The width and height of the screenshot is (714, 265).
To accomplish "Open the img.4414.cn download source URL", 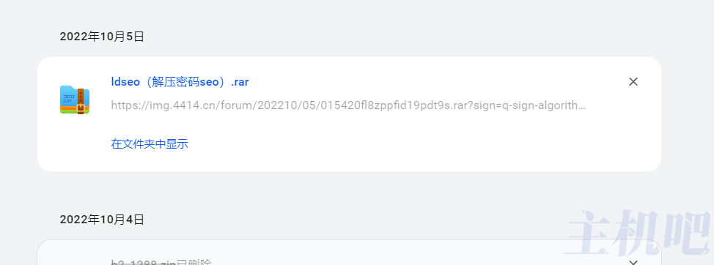I will tap(348, 105).
